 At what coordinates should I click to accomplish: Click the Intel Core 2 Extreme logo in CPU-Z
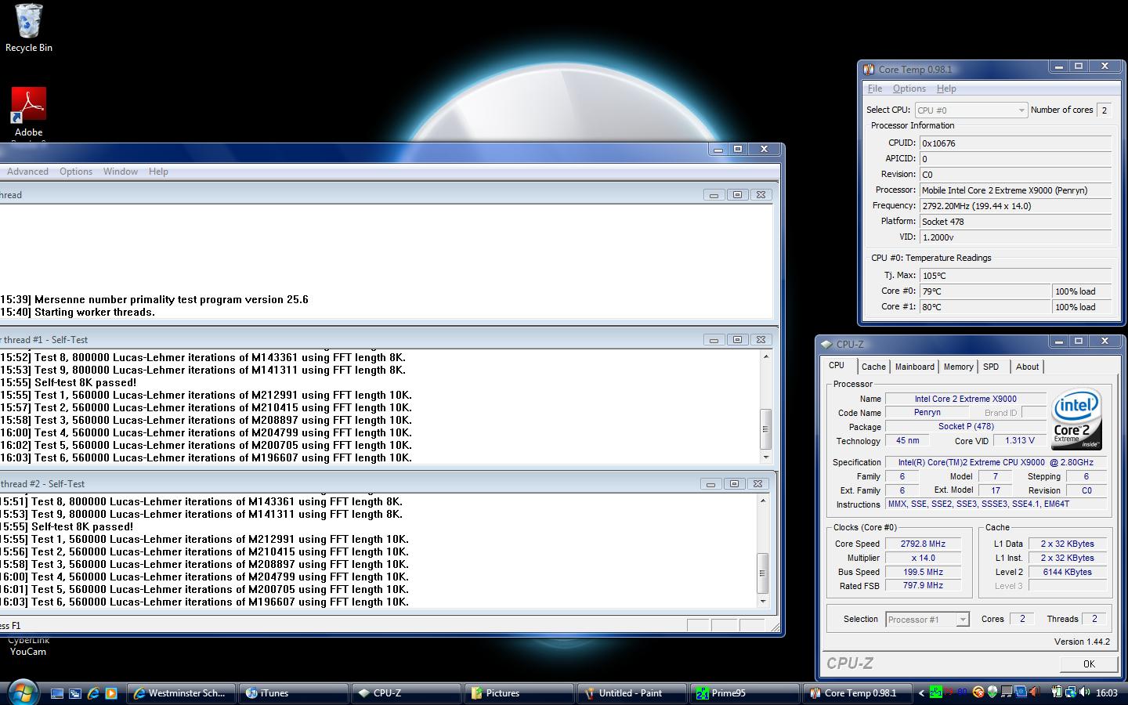tap(1076, 419)
